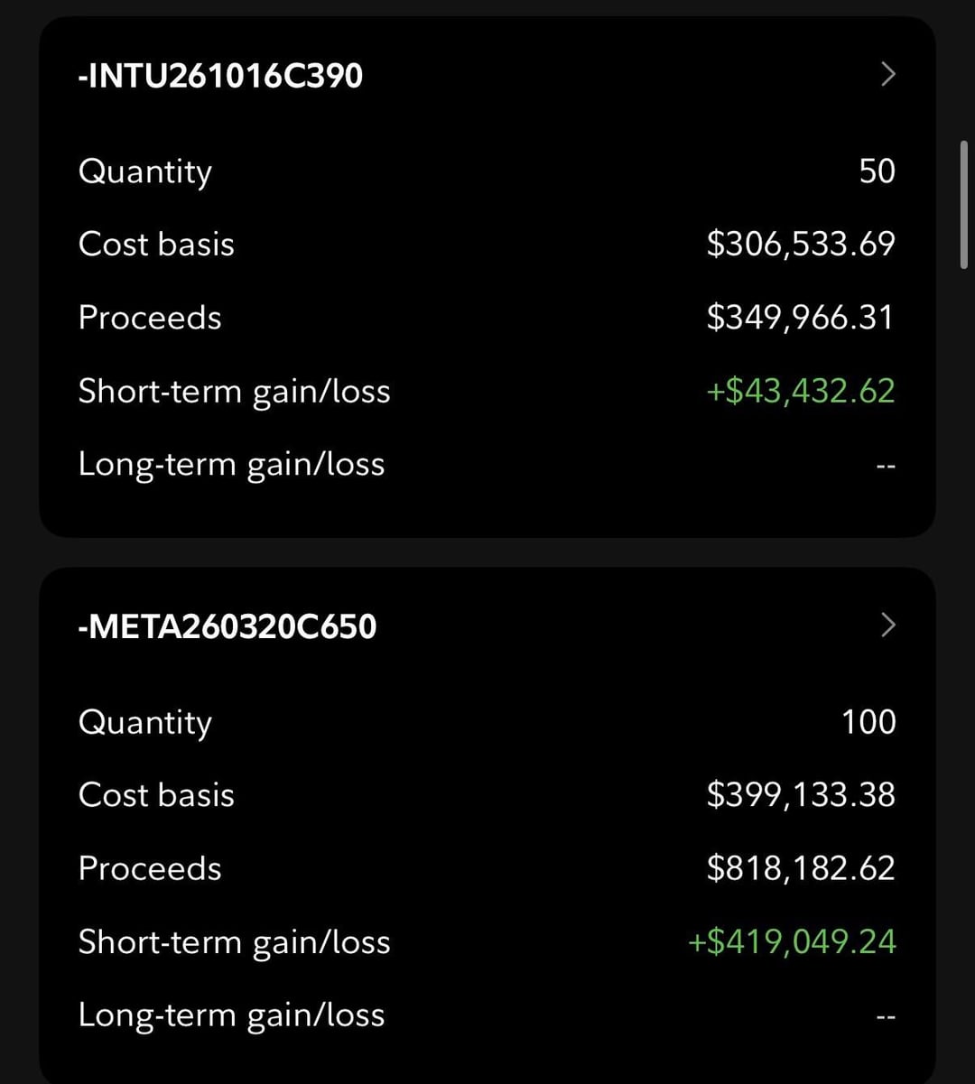This screenshot has height=1084, width=975.
Task: Click the INTU card's Cost basis label
Action: tap(156, 244)
